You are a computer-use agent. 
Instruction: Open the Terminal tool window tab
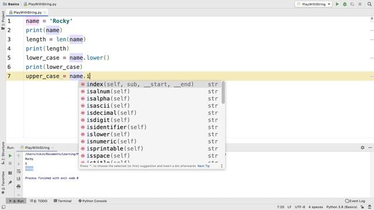[x=63, y=201]
